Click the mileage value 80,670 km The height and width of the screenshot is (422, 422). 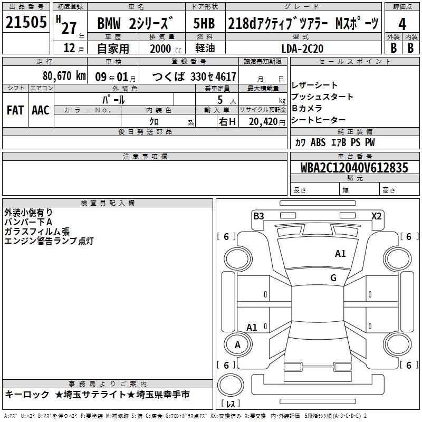coord(64,75)
